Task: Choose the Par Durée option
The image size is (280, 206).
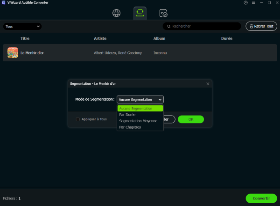Action: (x=140, y=115)
